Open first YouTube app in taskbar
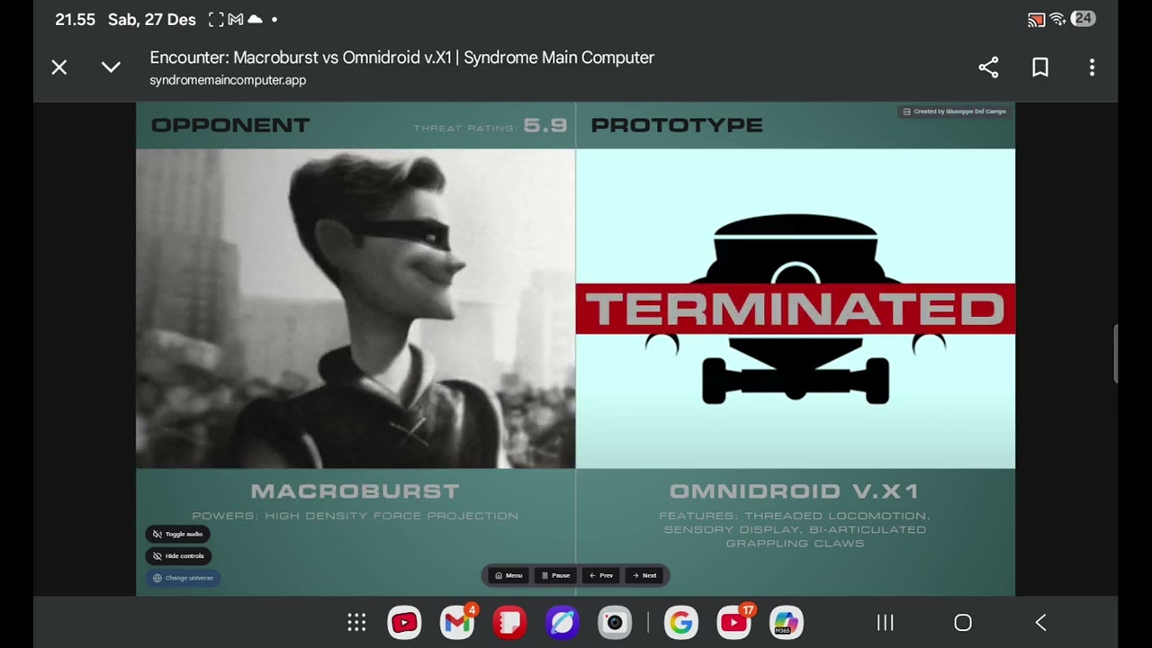The width and height of the screenshot is (1152, 648). [x=404, y=623]
